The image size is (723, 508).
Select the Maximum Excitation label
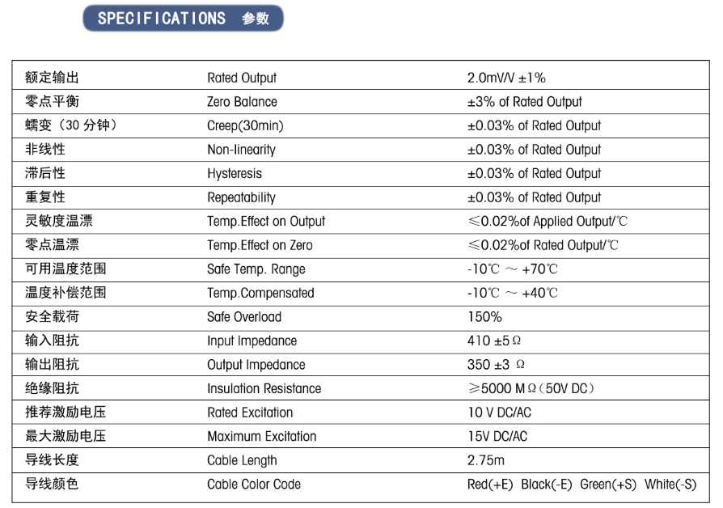coord(261,437)
